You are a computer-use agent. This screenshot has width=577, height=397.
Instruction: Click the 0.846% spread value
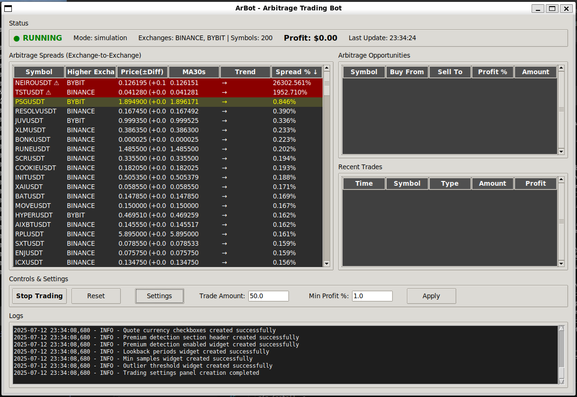click(284, 102)
